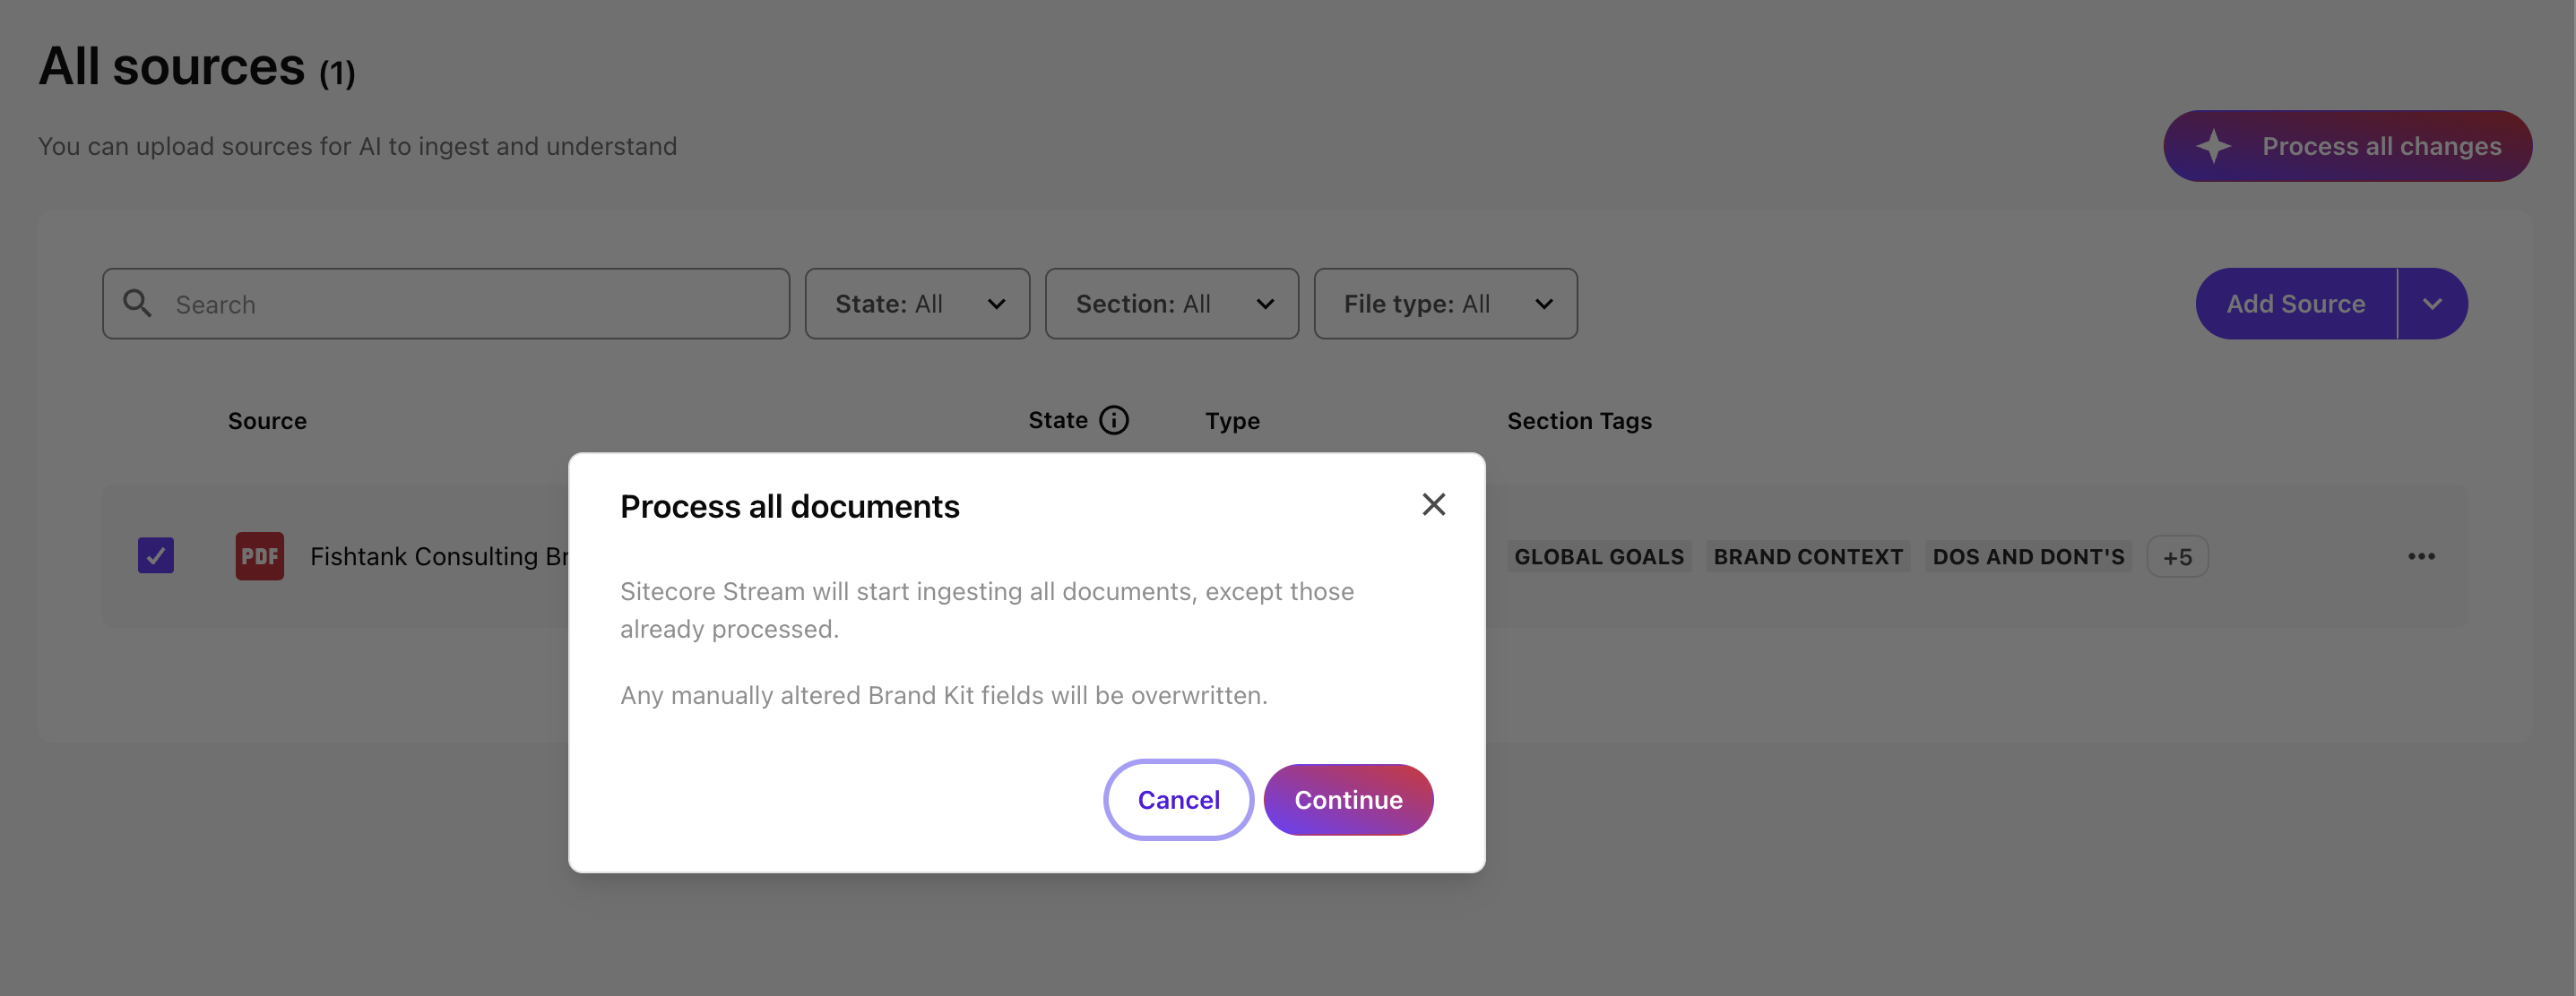Click the Section Tags column header
Viewport: 2576px width, 996px height.
1579,421
